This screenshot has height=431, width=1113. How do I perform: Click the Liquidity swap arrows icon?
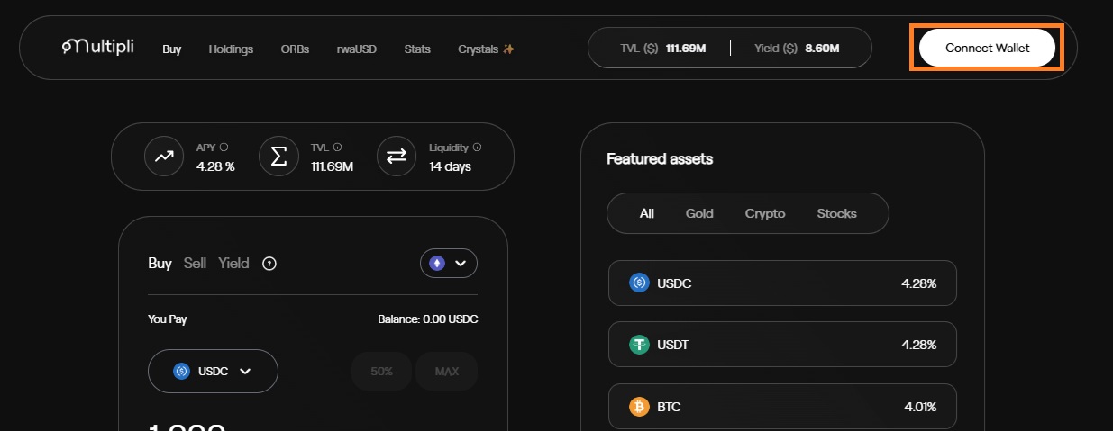pos(397,157)
